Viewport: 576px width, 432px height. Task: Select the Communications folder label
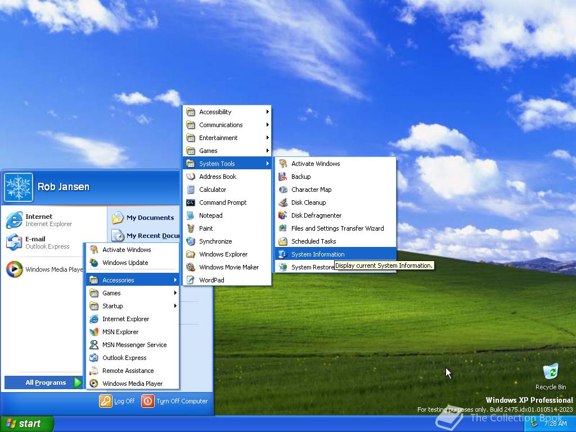[x=220, y=125]
